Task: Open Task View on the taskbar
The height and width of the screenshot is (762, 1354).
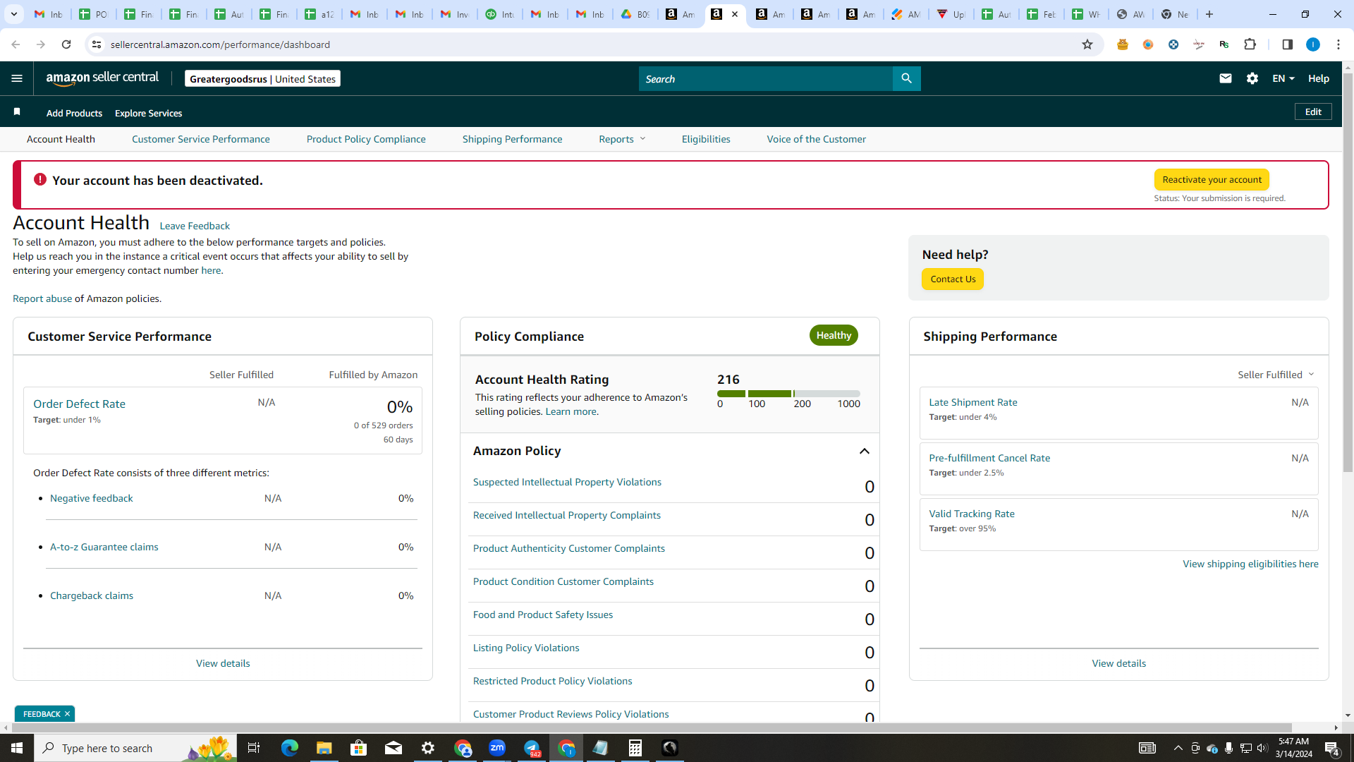Action: tap(254, 748)
